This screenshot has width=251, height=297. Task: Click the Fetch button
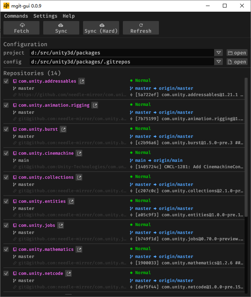click(21, 28)
